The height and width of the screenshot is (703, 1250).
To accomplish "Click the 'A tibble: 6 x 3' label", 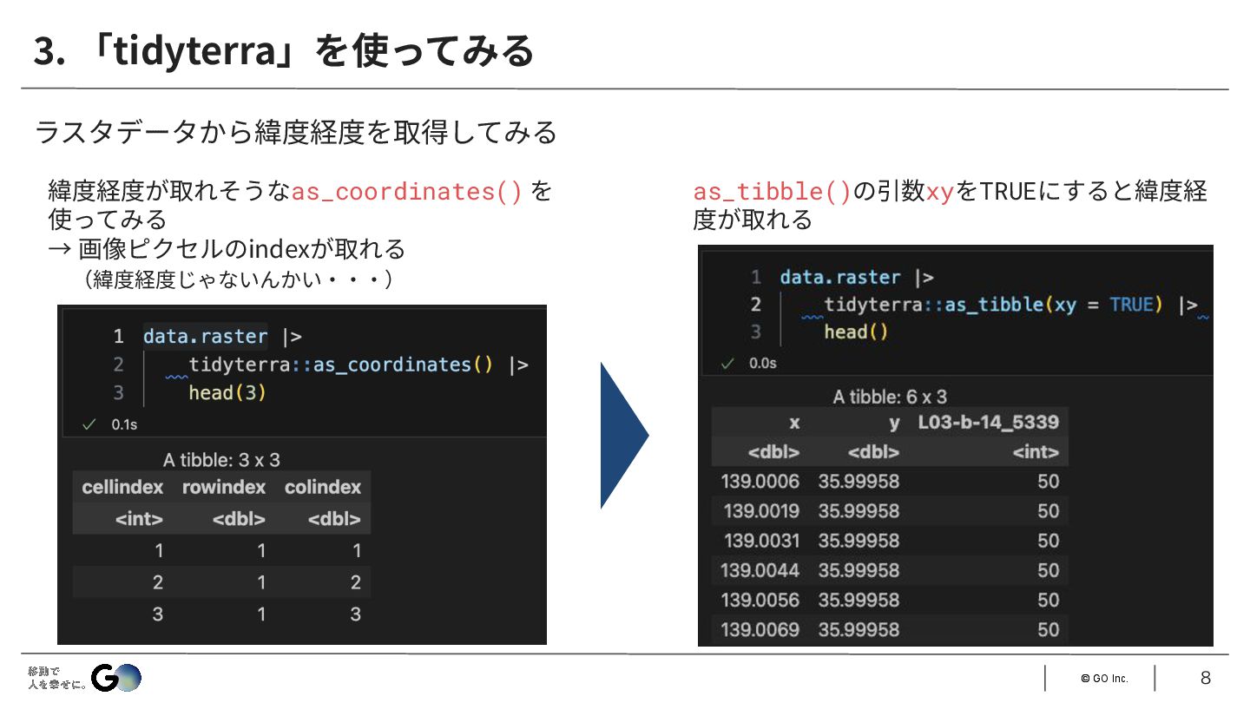I will tap(890, 397).
